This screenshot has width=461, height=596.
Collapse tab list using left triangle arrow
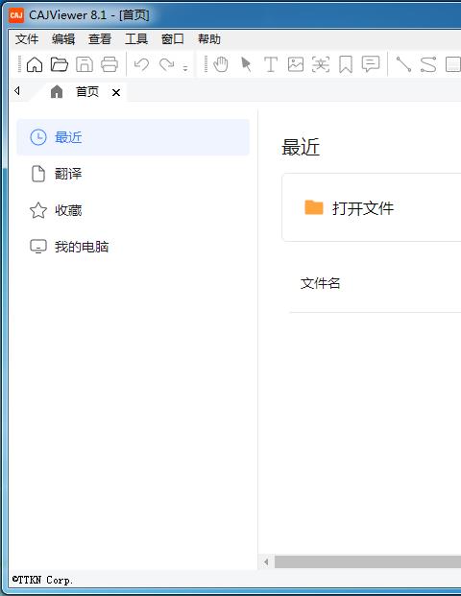click(16, 91)
